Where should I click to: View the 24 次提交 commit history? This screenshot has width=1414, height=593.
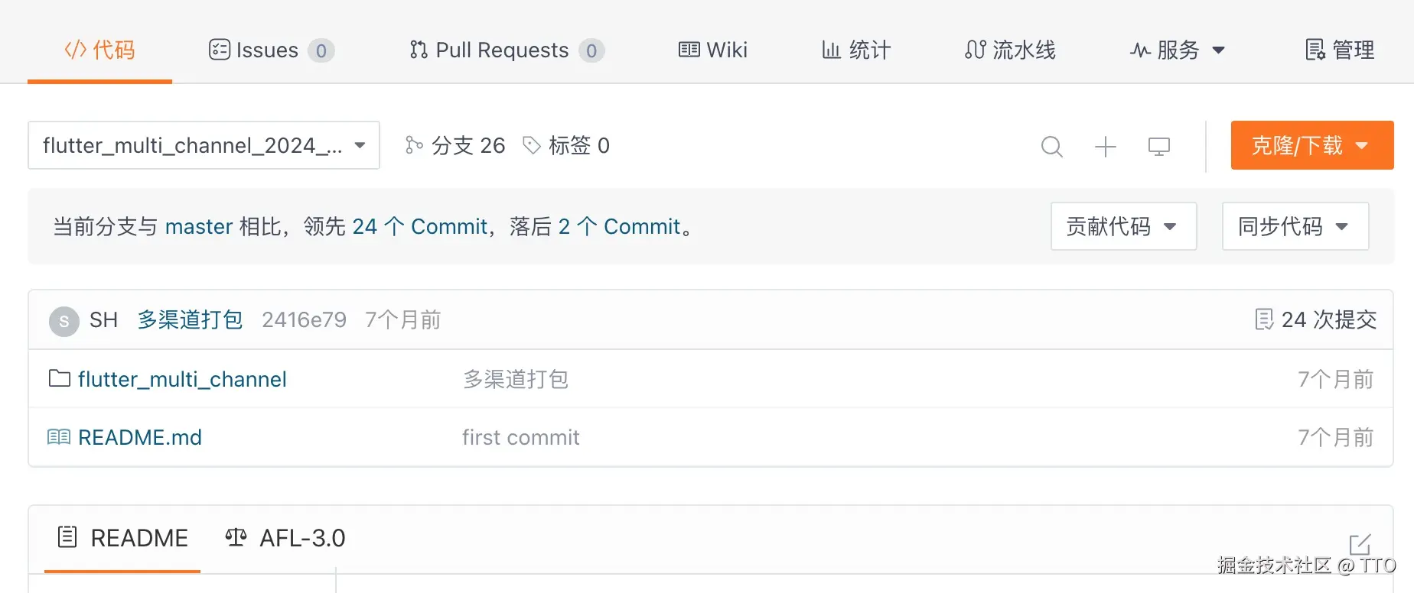(1316, 319)
